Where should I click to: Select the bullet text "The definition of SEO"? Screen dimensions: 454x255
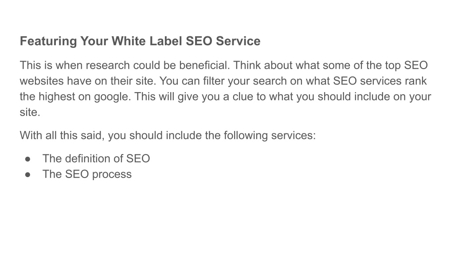[x=96, y=158]
